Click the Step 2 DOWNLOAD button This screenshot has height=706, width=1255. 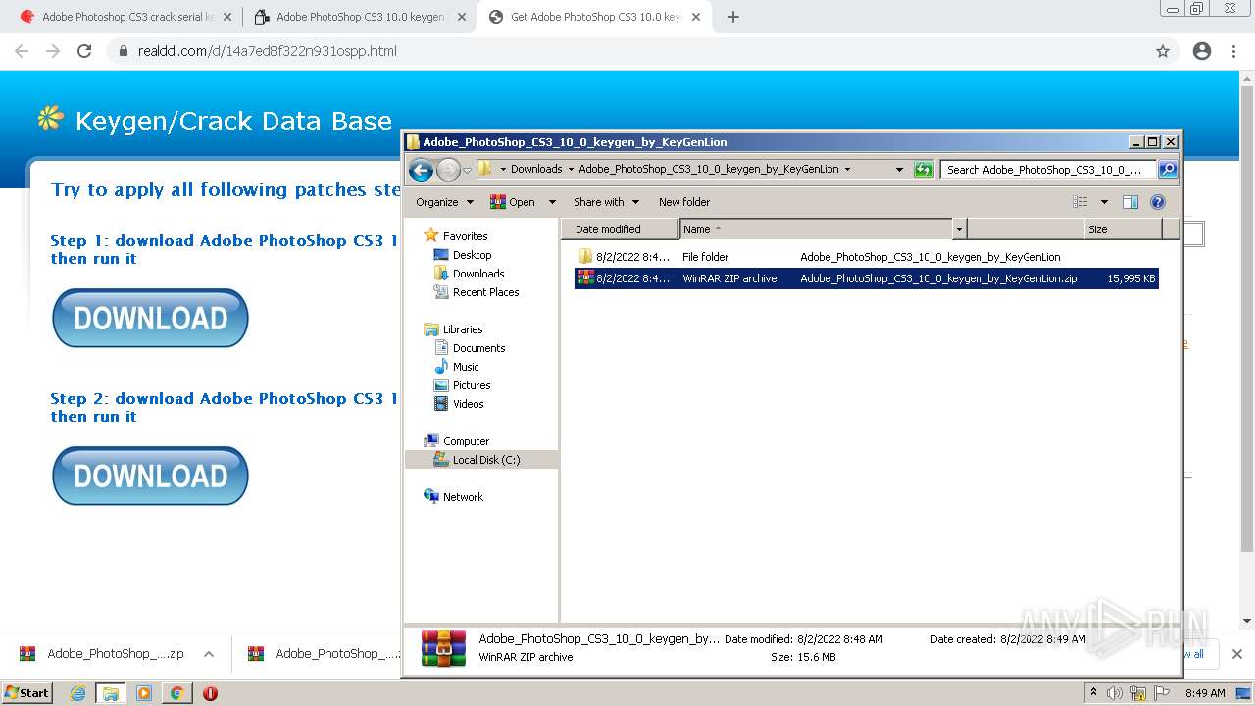[x=150, y=476]
